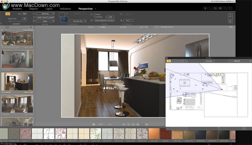This screenshot has width=252, height=145.
Task: Click the shopping cart icon in top toolbar
Action: (205, 8)
